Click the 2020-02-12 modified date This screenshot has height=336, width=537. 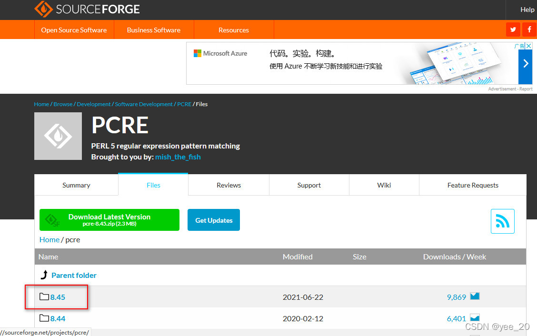coord(303,318)
